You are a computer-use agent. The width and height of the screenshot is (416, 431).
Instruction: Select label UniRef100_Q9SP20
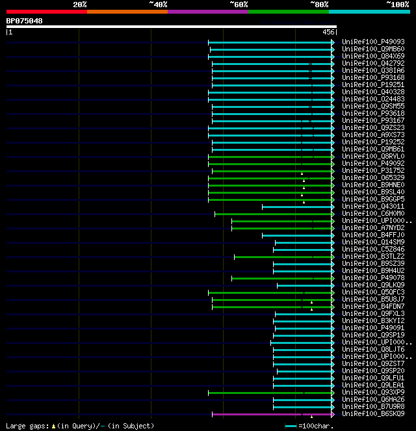(373, 371)
